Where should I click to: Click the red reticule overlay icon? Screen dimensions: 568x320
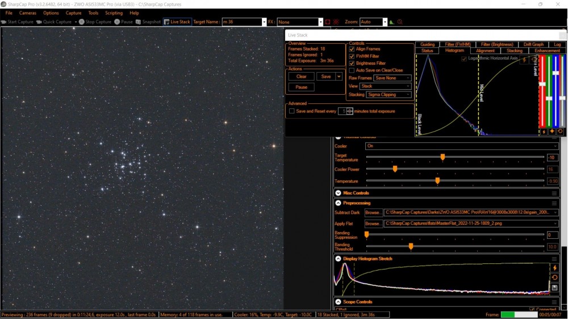click(x=336, y=22)
